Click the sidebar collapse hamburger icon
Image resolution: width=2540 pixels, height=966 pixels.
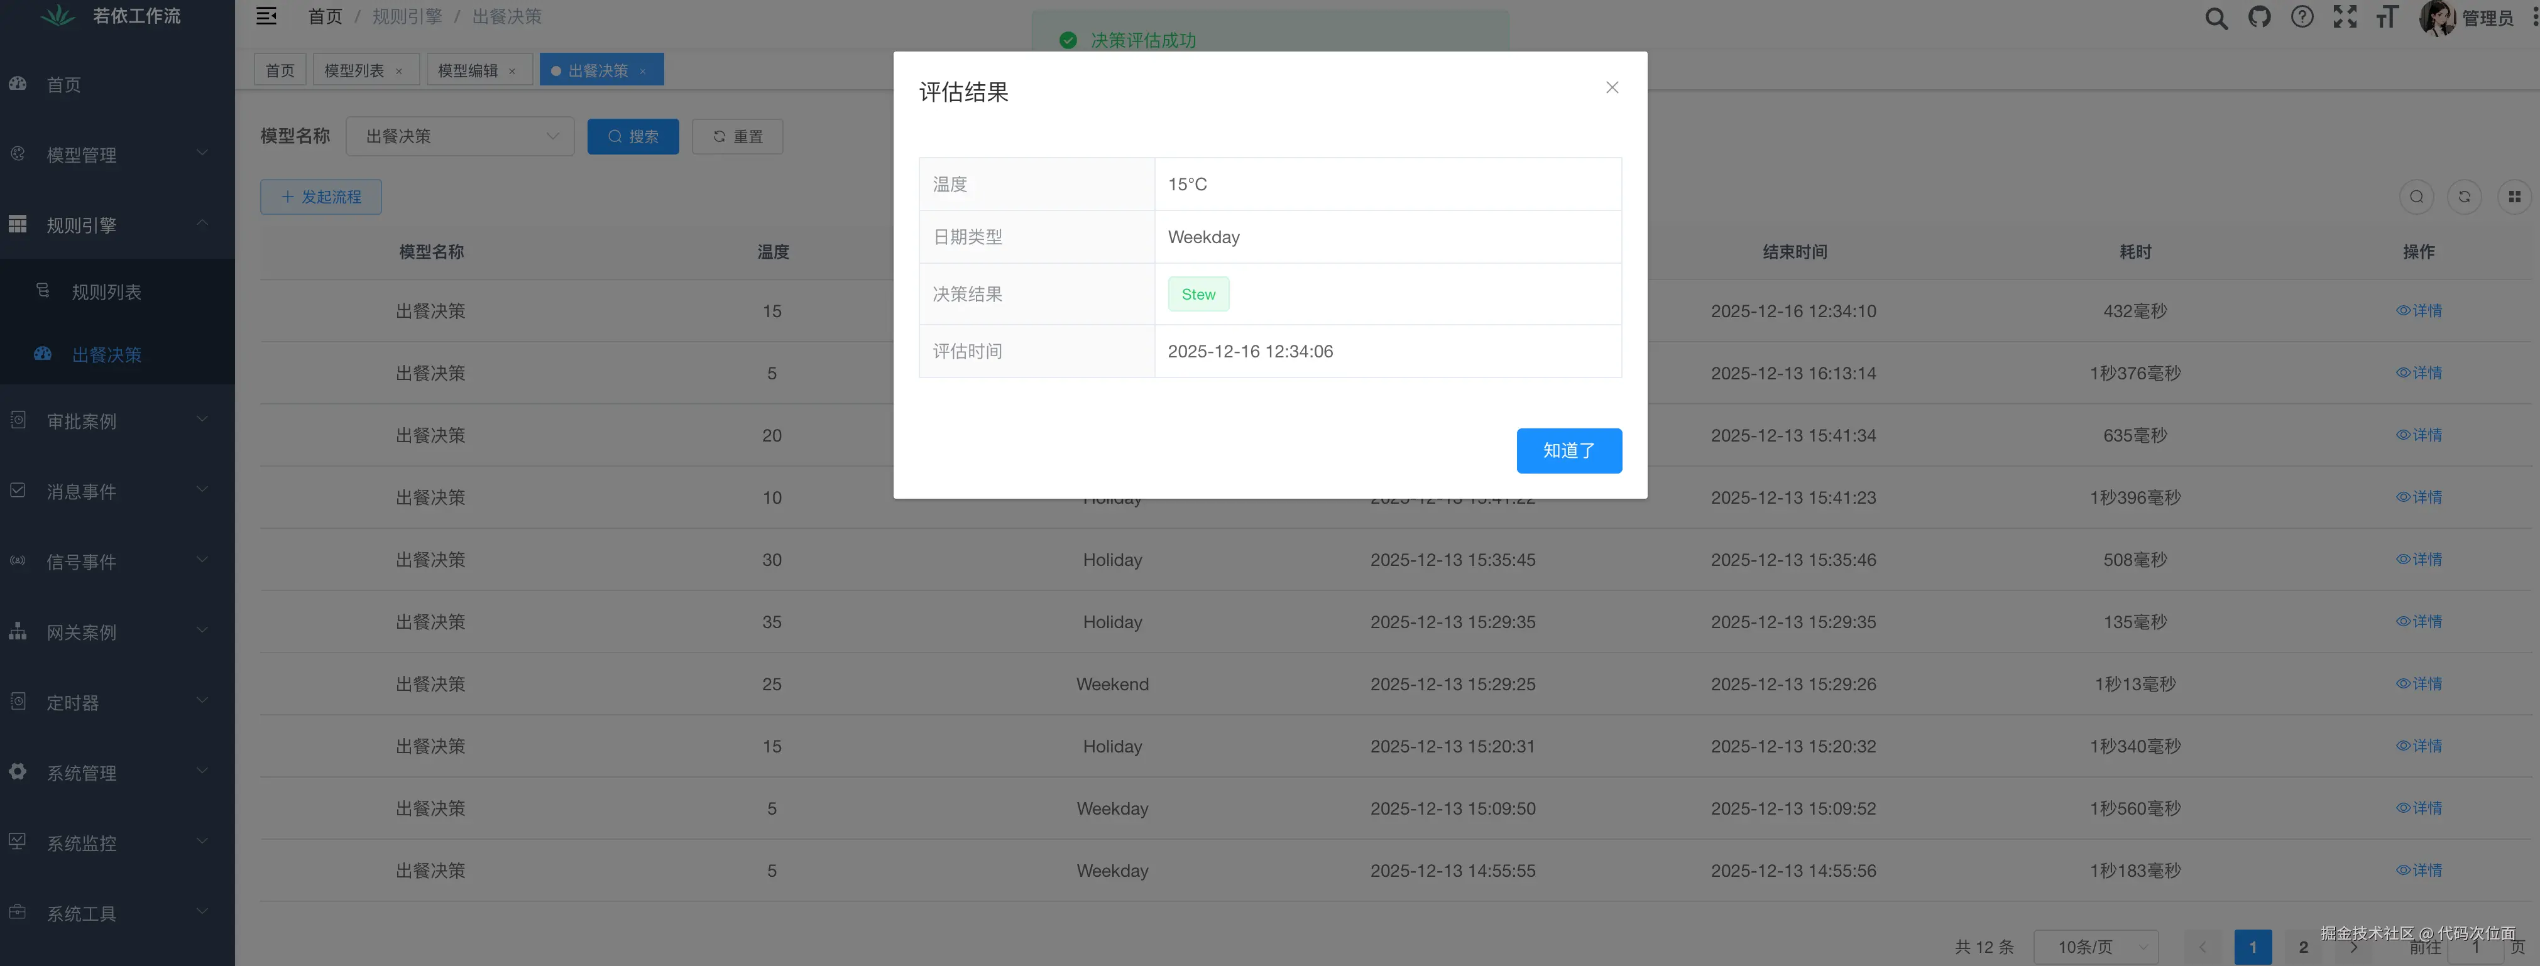click(266, 16)
